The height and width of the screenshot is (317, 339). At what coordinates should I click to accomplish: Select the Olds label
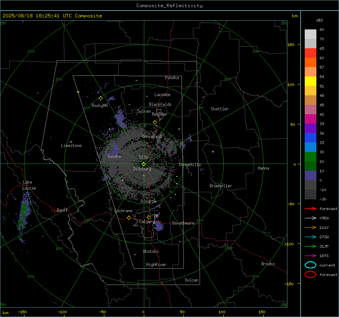[x=144, y=157]
